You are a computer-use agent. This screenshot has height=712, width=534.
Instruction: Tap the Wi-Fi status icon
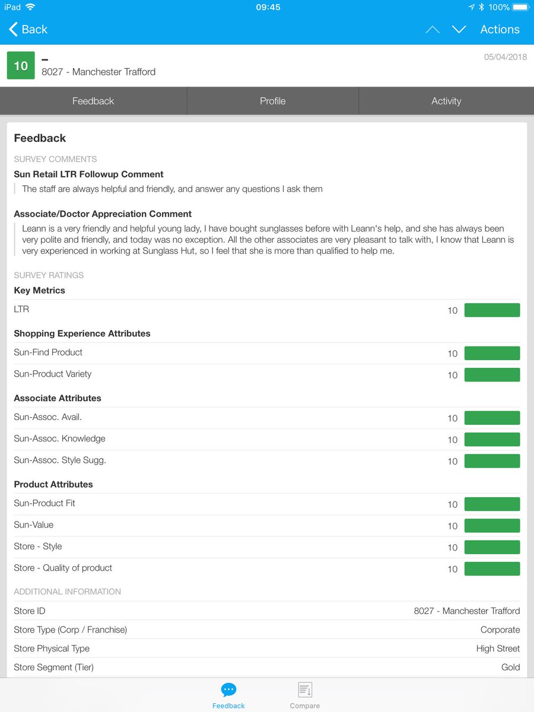pos(30,7)
